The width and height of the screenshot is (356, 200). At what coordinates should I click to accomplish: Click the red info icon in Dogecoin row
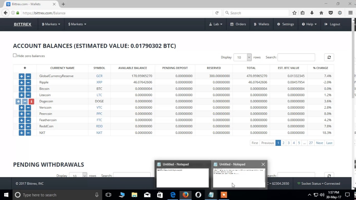[31, 101]
